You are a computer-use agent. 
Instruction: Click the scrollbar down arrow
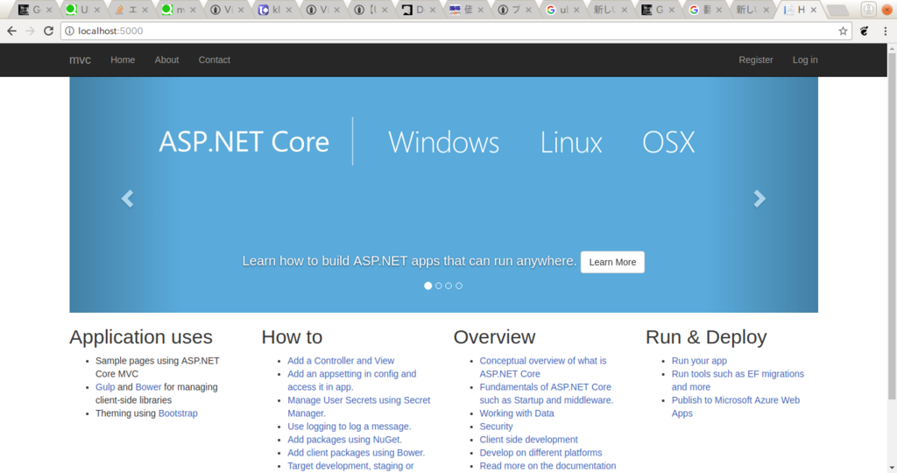891,468
